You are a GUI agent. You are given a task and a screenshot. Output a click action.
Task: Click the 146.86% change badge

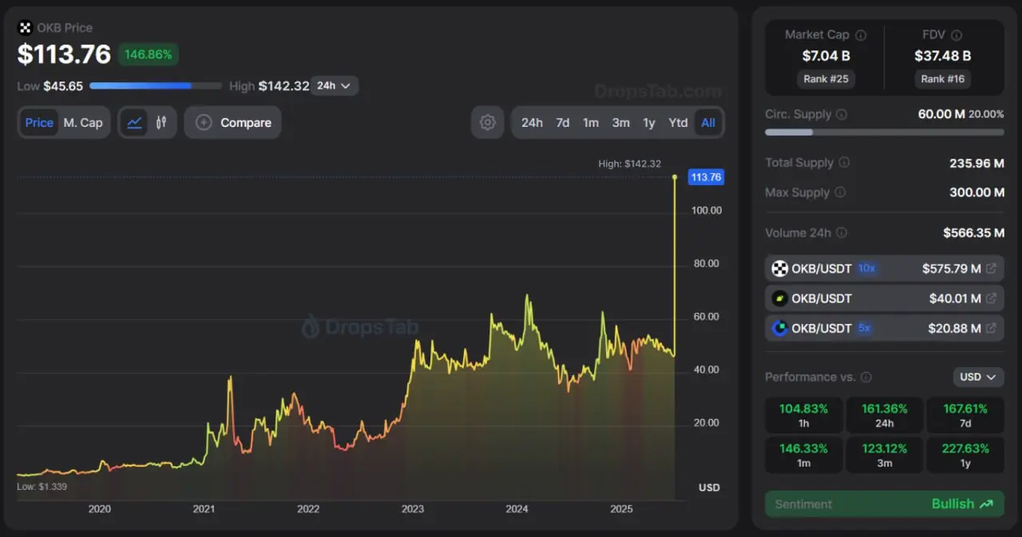click(x=149, y=54)
